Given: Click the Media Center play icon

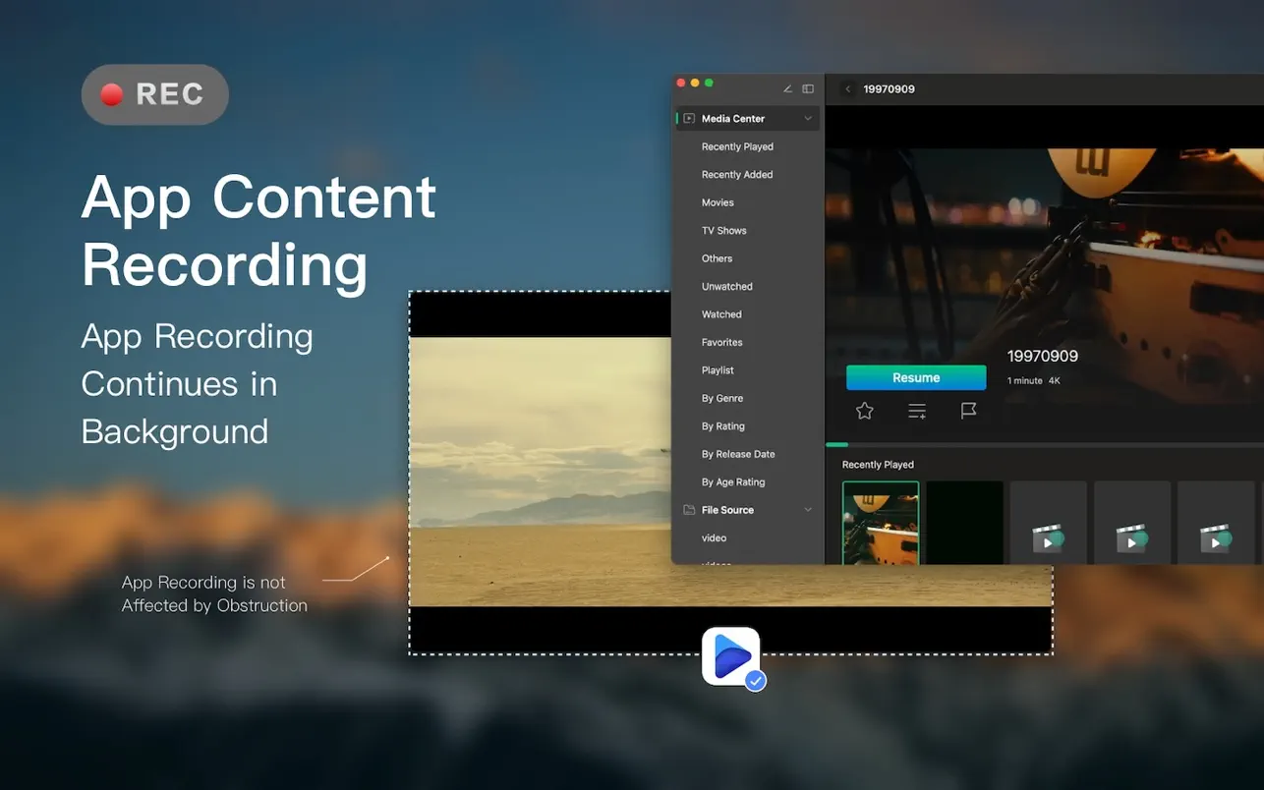Looking at the screenshot, I should coord(689,119).
